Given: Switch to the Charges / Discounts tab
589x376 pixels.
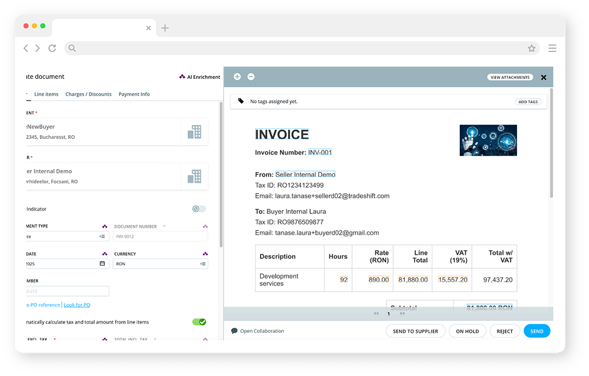Looking at the screenshot, I should 88,94.
